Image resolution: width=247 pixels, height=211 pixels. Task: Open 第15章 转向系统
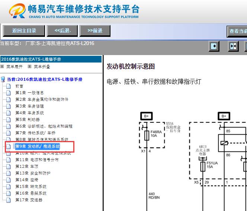(31, 186)
